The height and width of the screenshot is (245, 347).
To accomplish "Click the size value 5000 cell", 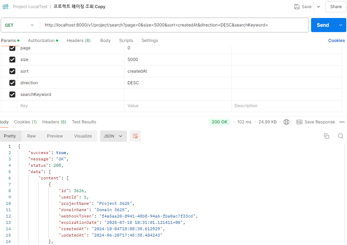I will (178, 60).
